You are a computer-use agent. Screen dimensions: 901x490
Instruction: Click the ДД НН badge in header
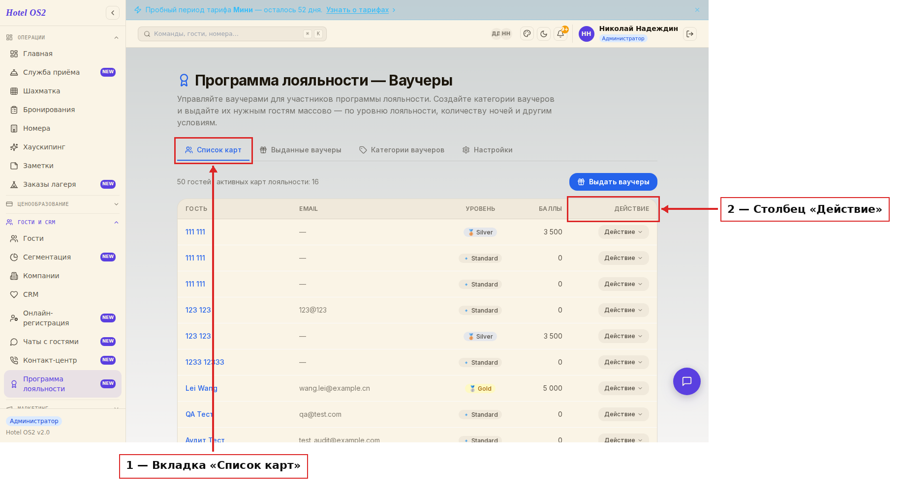click(501, 34)
